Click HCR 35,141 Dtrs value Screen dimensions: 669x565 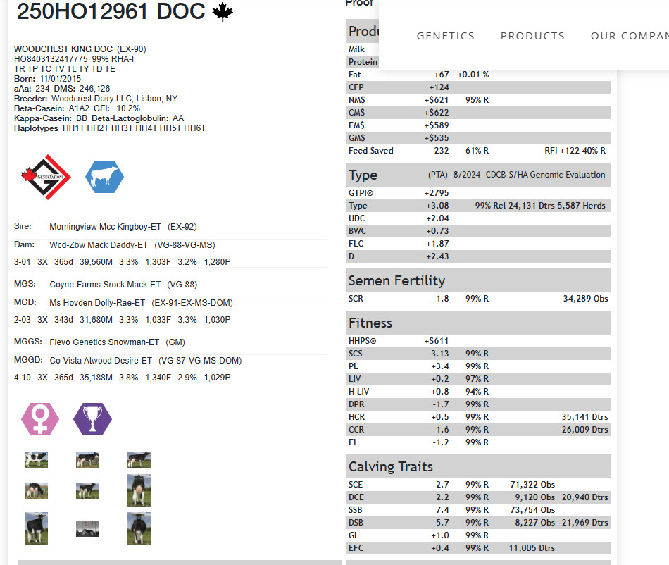coord(584,417)
